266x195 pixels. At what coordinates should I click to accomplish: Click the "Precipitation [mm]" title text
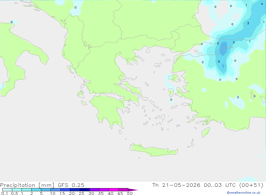(x=27, y=185)
